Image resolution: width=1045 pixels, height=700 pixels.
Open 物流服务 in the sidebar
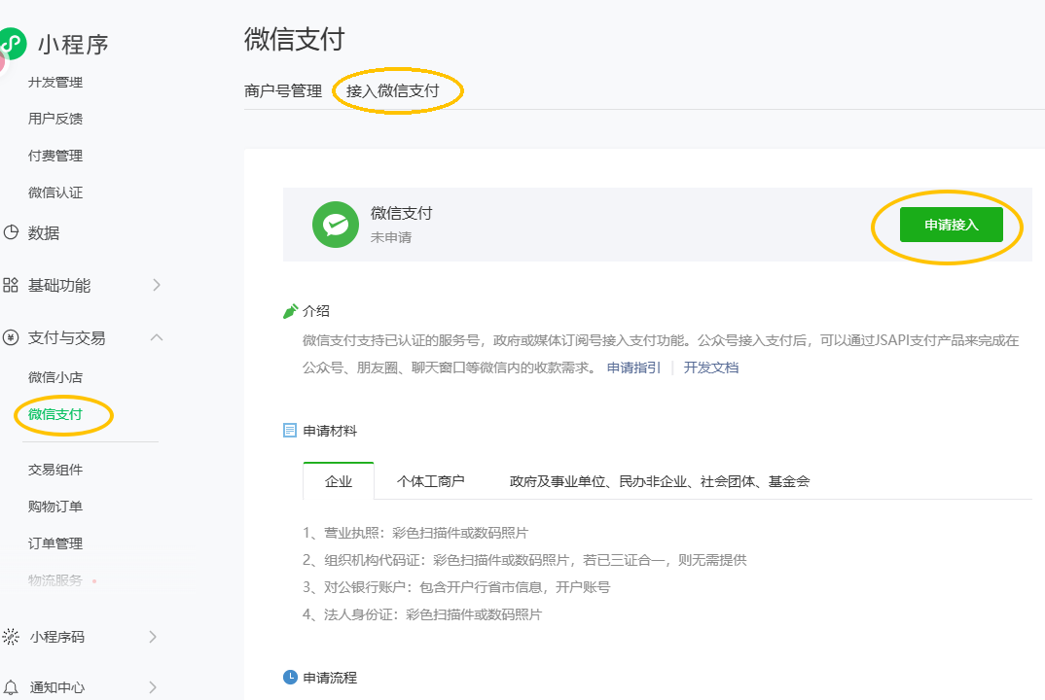pyautogui.click(x=55, y=580)
